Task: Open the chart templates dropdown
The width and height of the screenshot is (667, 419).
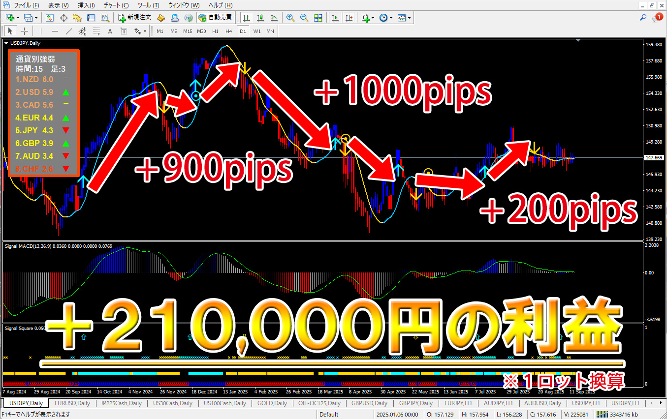Action: (x=404, y=18)
